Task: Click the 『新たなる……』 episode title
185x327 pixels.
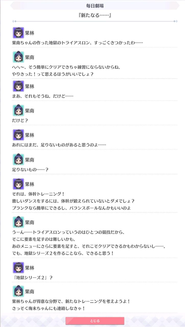Action: tap(95, 15)
